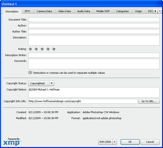
Task: Click the Copyright Notice text area
Action: tap(94, 92)
